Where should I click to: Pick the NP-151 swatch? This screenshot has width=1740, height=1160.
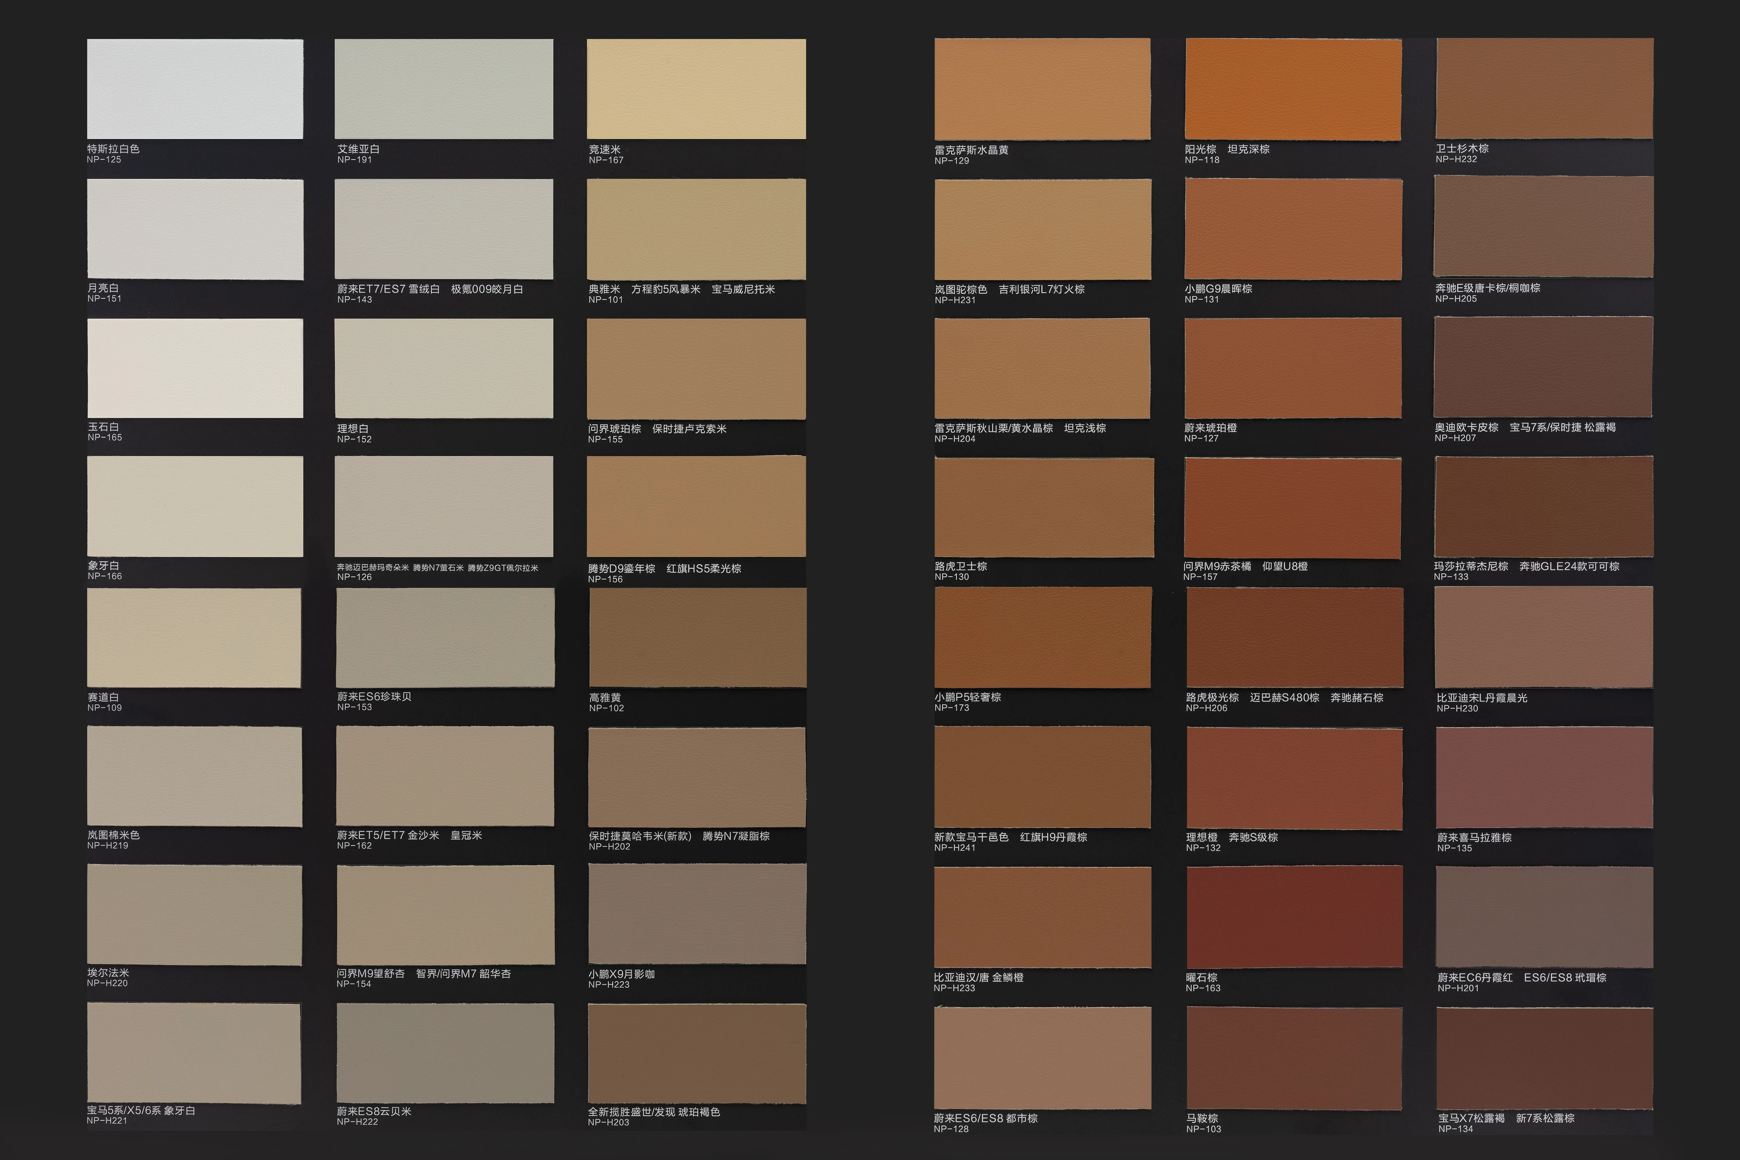coord(195,229)
